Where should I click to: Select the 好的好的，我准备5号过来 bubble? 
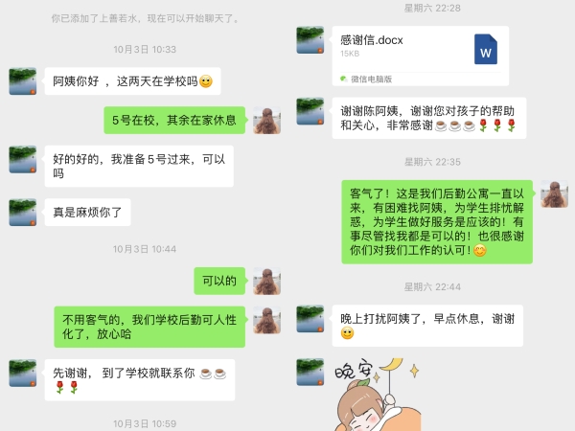[139, 166]
